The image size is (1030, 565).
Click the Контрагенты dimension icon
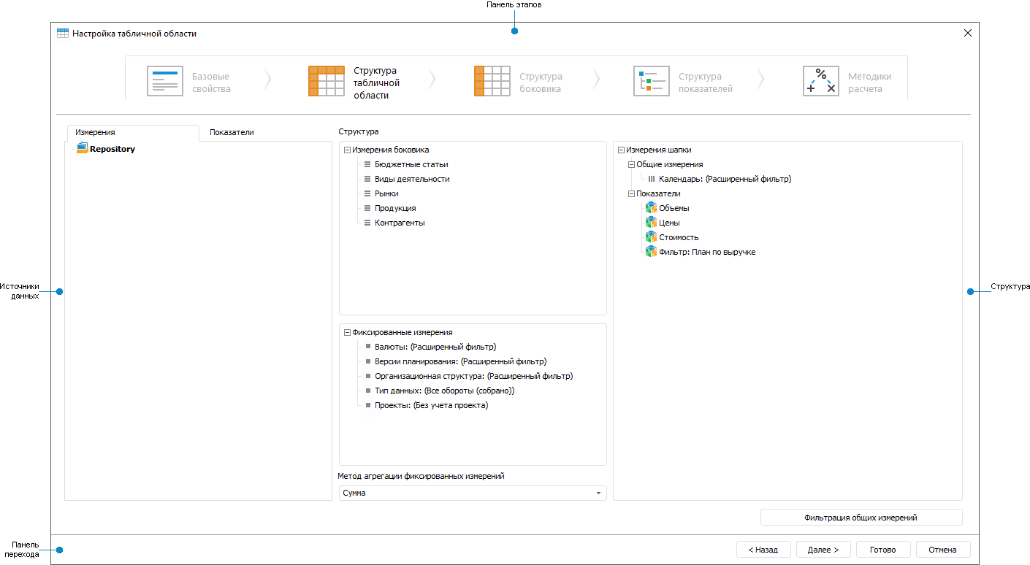click(368, 223)
